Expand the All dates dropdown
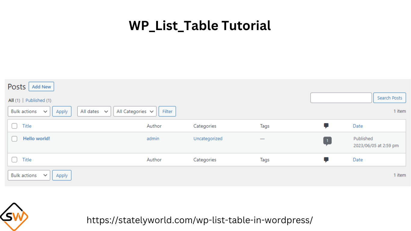 click(94, 111)
